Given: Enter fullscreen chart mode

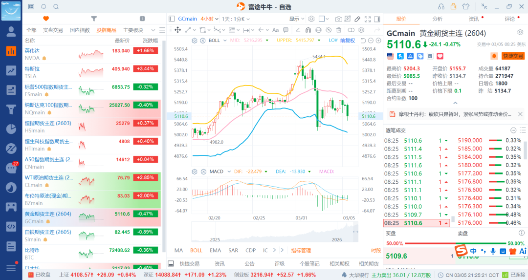Looking at the screenshot, I should click(x=368, y=19).
